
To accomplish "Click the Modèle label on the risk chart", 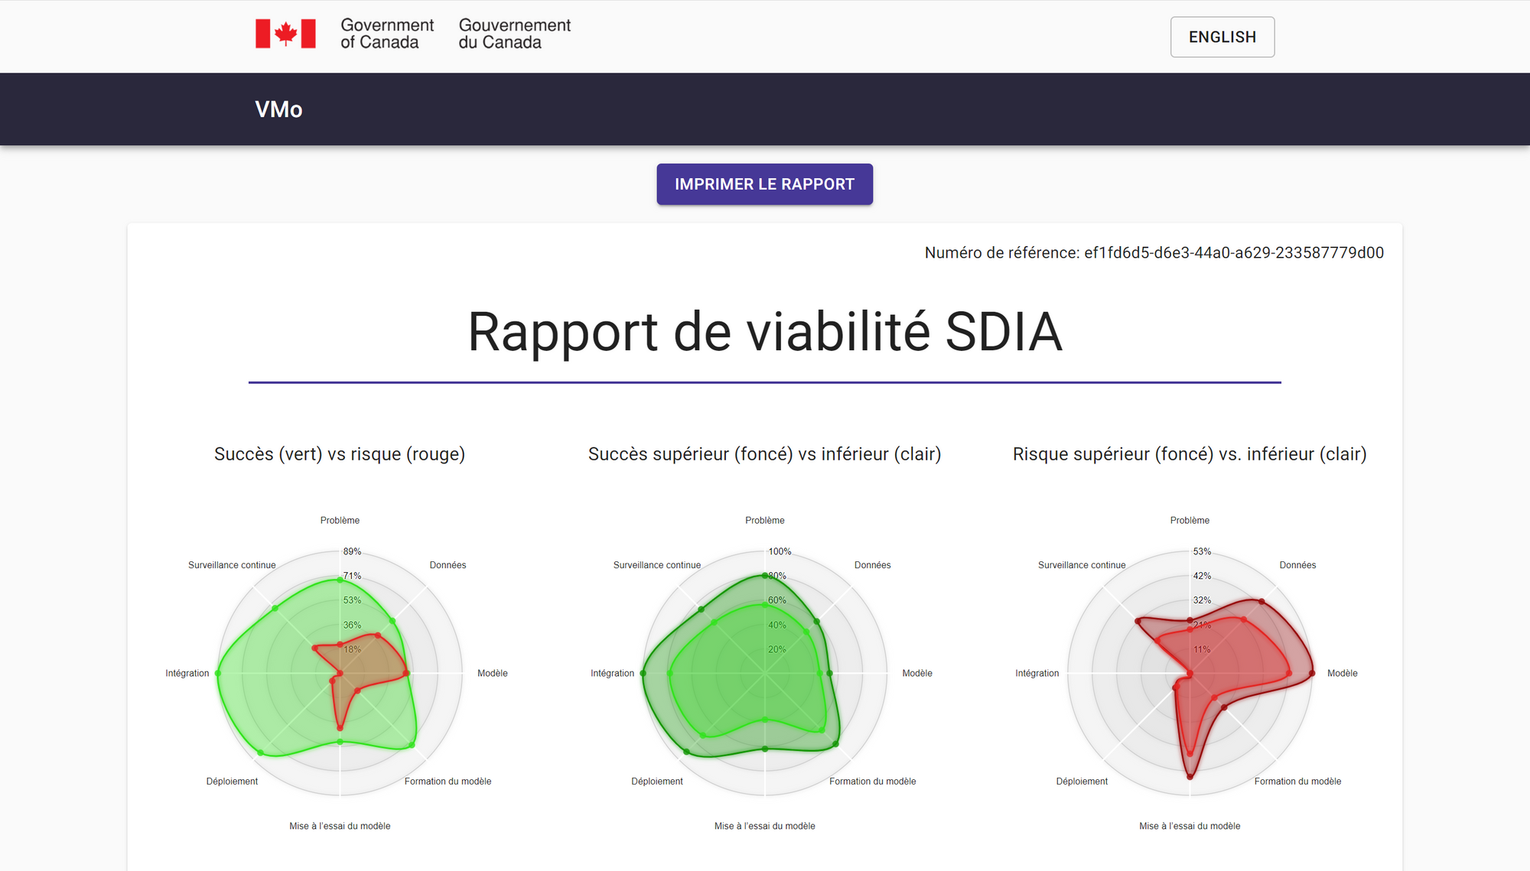I will 1343,673.
